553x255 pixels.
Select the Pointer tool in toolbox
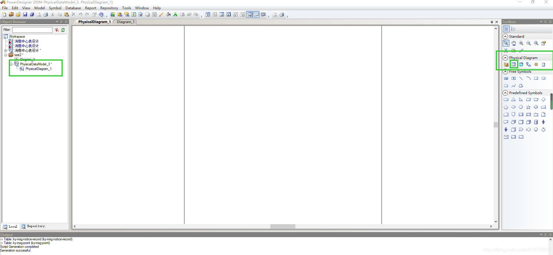pos(506,43)
